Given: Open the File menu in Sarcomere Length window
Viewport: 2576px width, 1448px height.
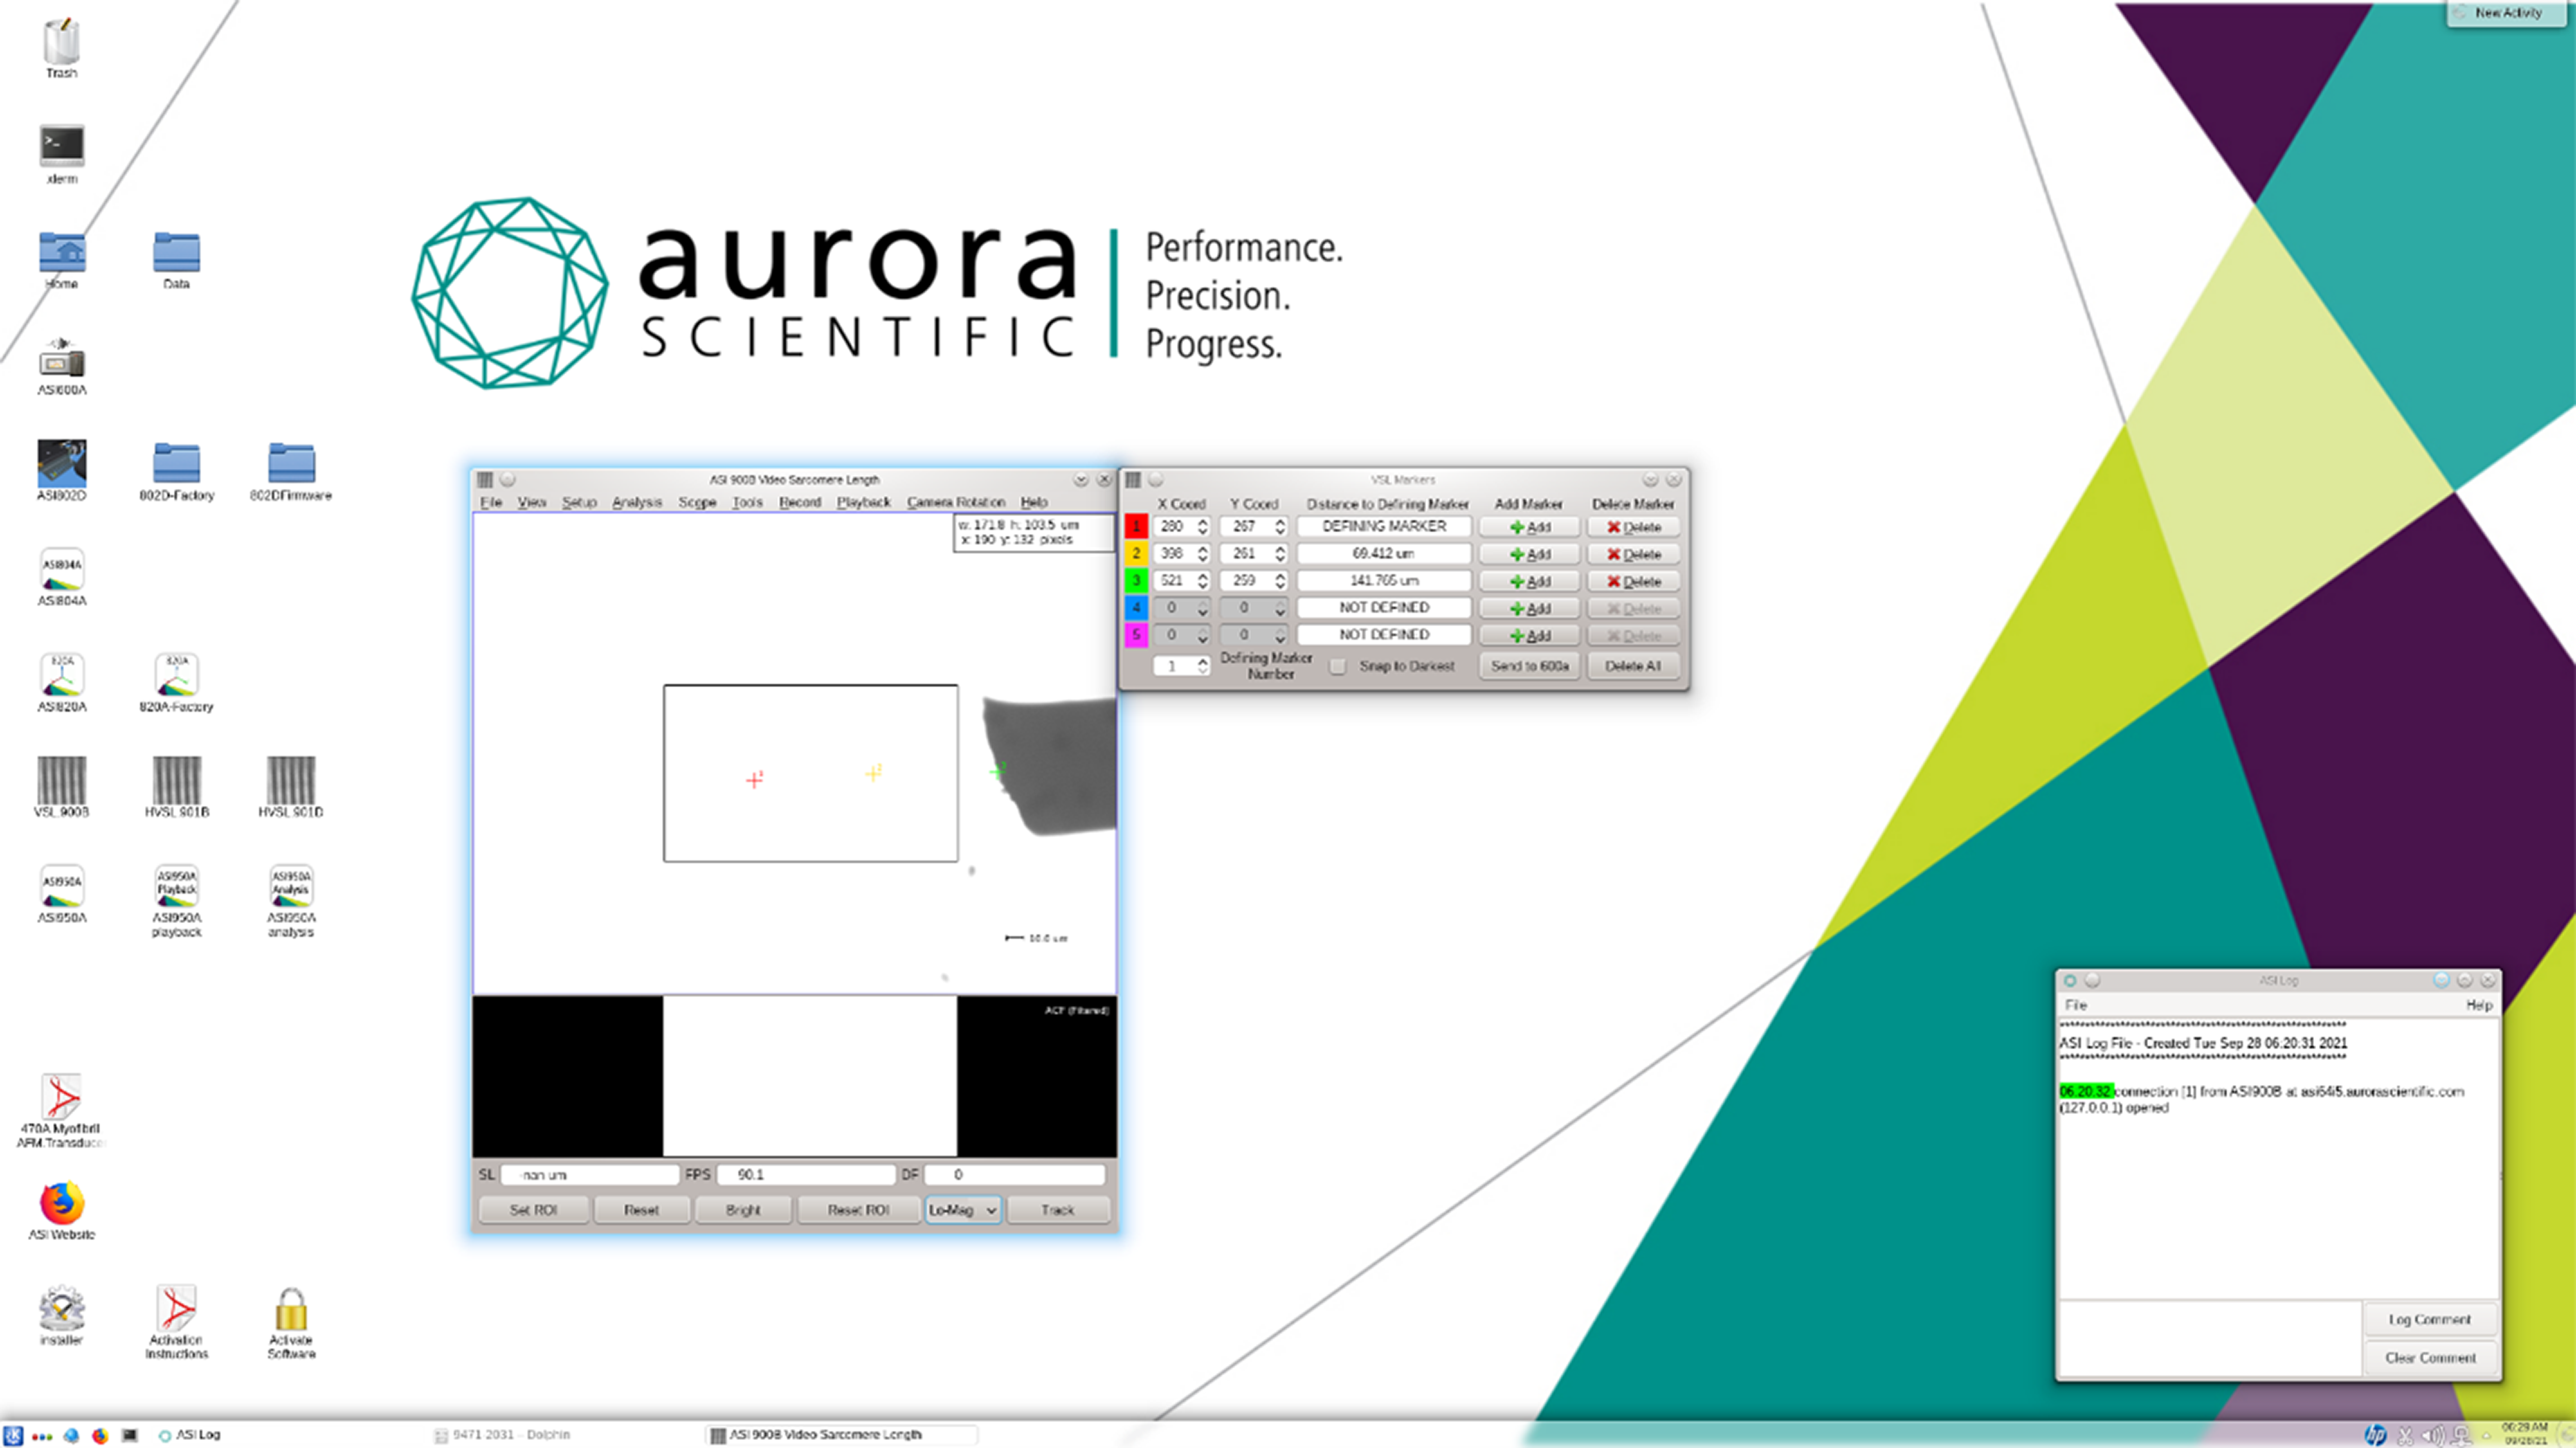Looking at the screenshot, I should (x=491, y=502).
